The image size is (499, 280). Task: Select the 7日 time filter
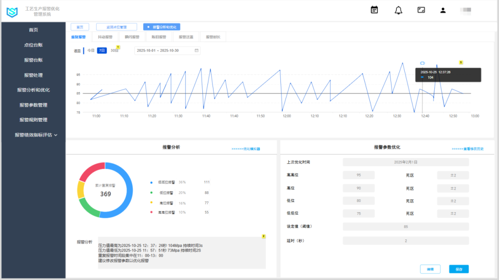point(102,50)
